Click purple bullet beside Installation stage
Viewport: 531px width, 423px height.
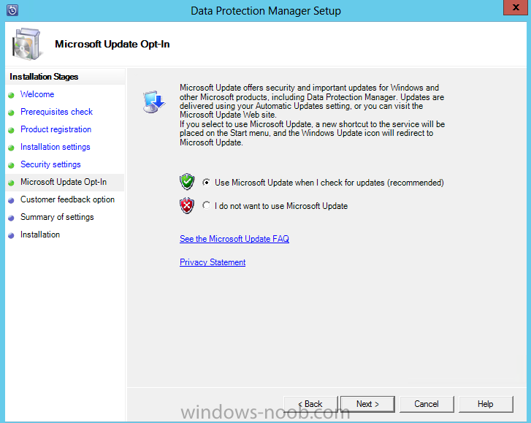(x=12, y=235)
